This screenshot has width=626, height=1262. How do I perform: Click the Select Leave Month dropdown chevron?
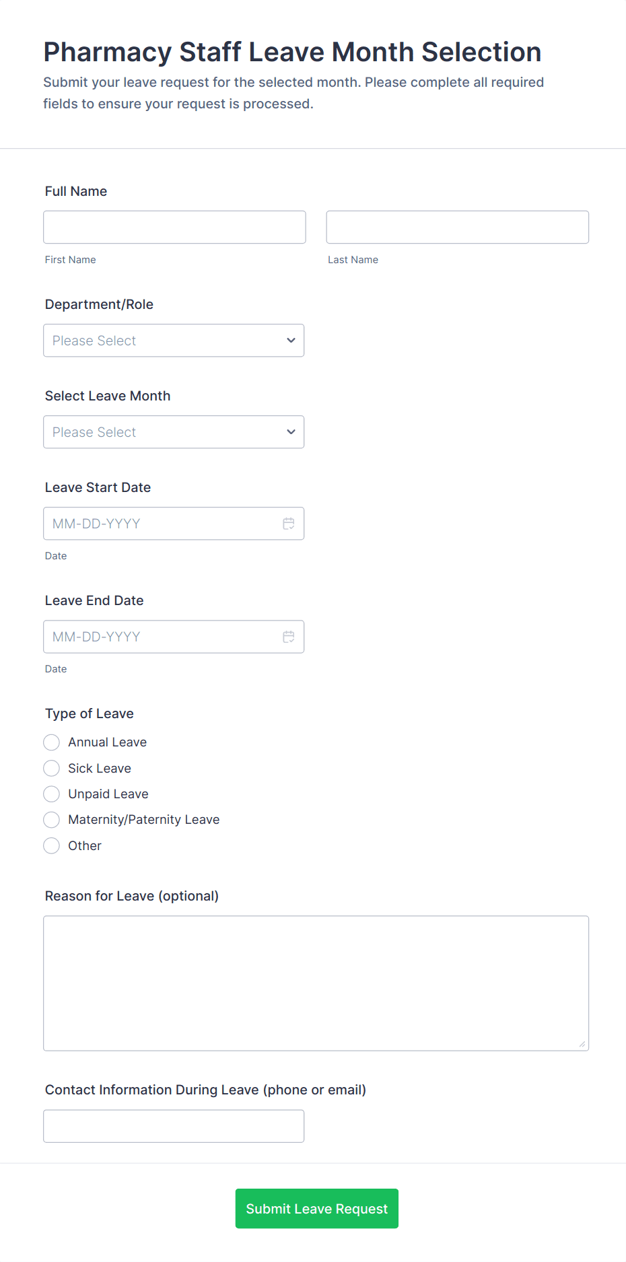pos(291,432)
